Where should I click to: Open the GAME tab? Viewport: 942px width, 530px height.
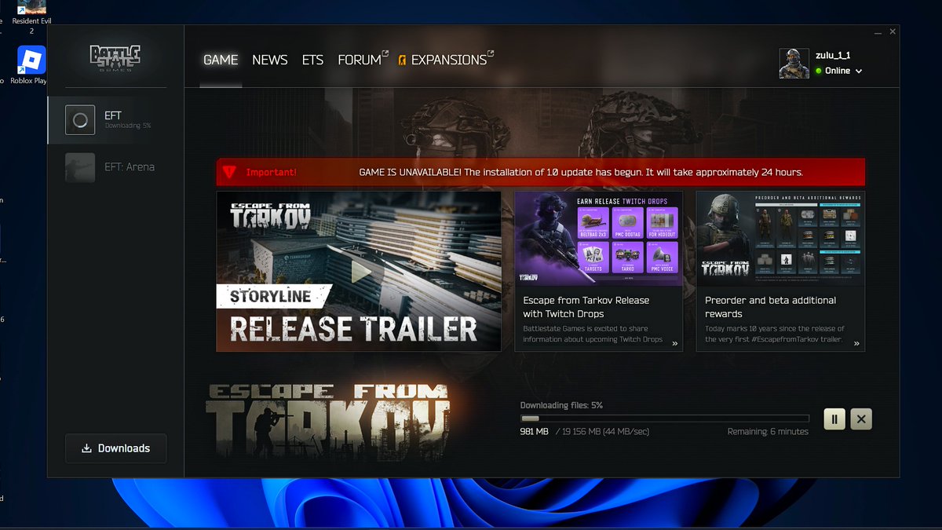point(221,60)
